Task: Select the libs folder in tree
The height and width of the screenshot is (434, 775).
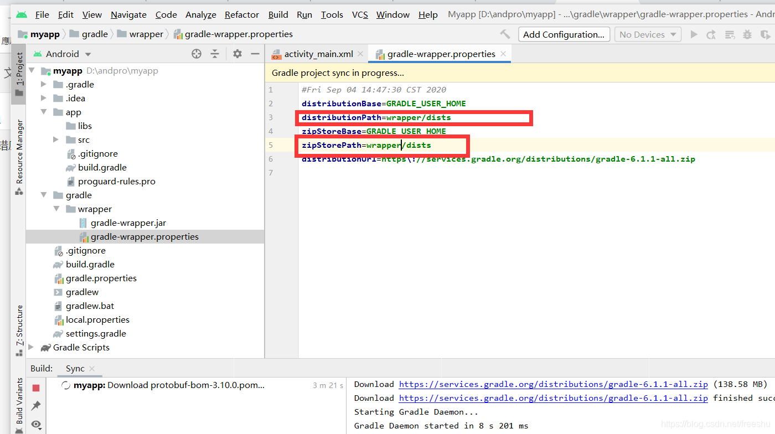Action: (x=85, y=126)
